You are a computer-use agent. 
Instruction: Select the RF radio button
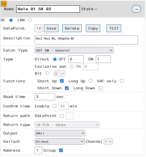pyautogui.click(x=11, y=20)
